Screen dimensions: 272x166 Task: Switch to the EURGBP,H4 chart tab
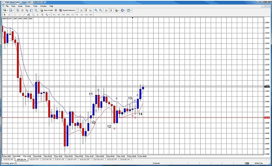pos(125,159)
